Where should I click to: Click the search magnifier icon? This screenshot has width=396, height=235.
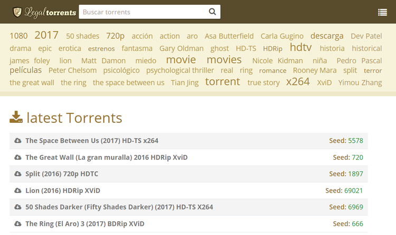[212, 12]
